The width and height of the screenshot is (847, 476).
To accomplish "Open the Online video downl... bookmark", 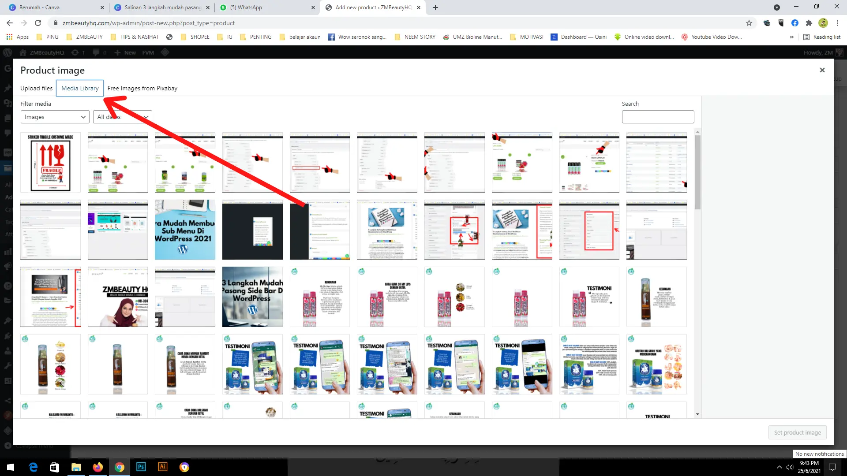I will [644, 37].
